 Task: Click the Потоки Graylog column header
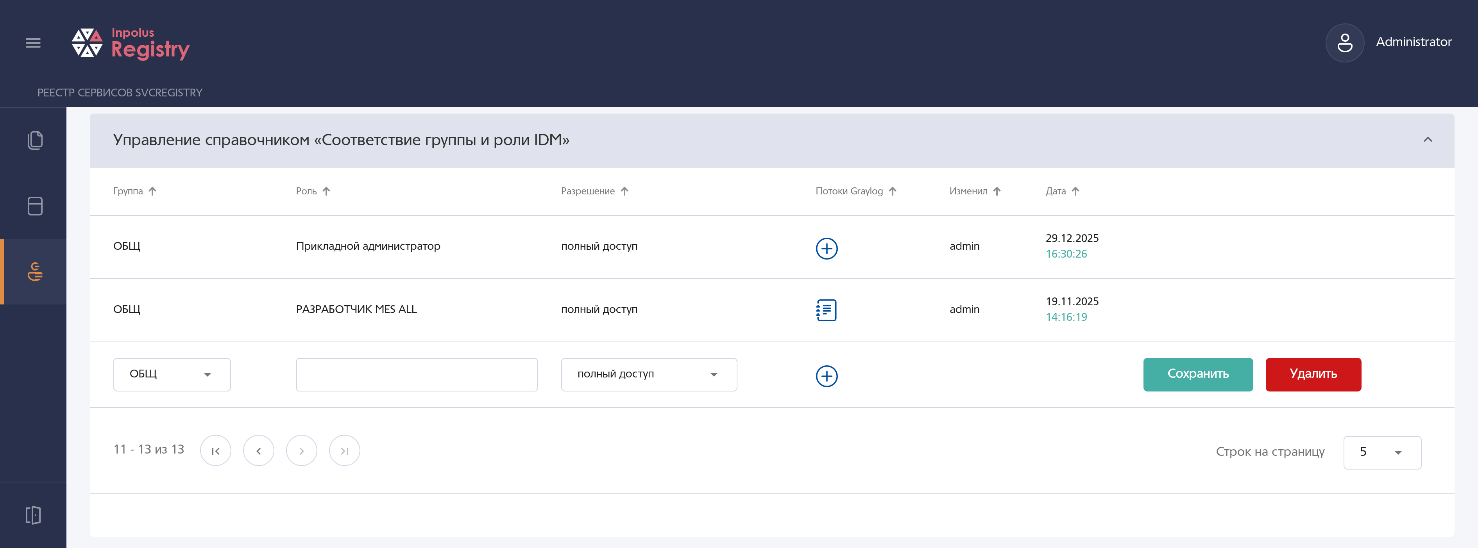849,192
